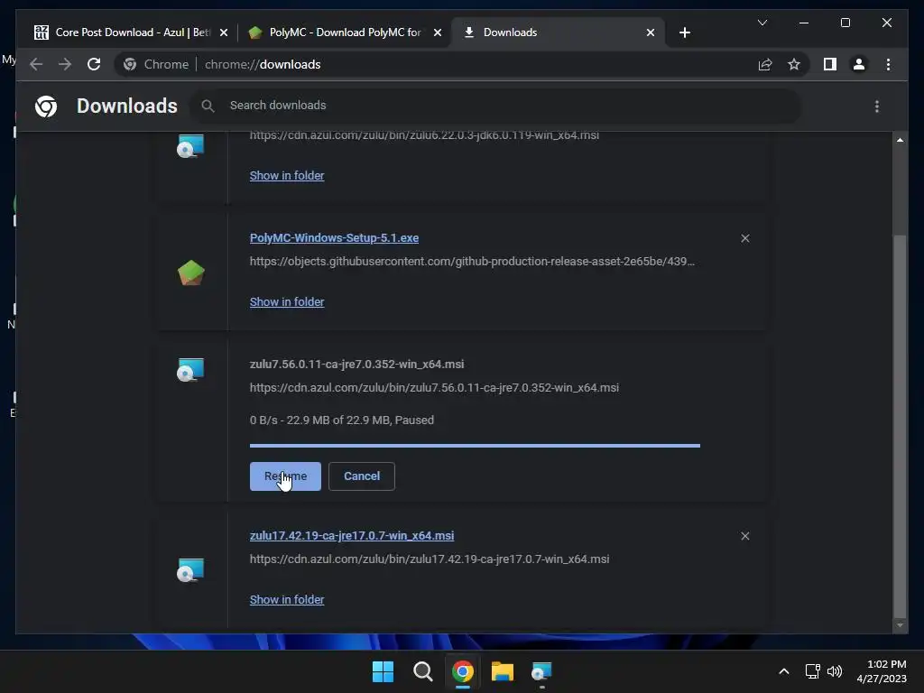Click the zulu7 download progress bar
Image resolution: width=924 pixels, height=693 pixels.
pos(475,446)
